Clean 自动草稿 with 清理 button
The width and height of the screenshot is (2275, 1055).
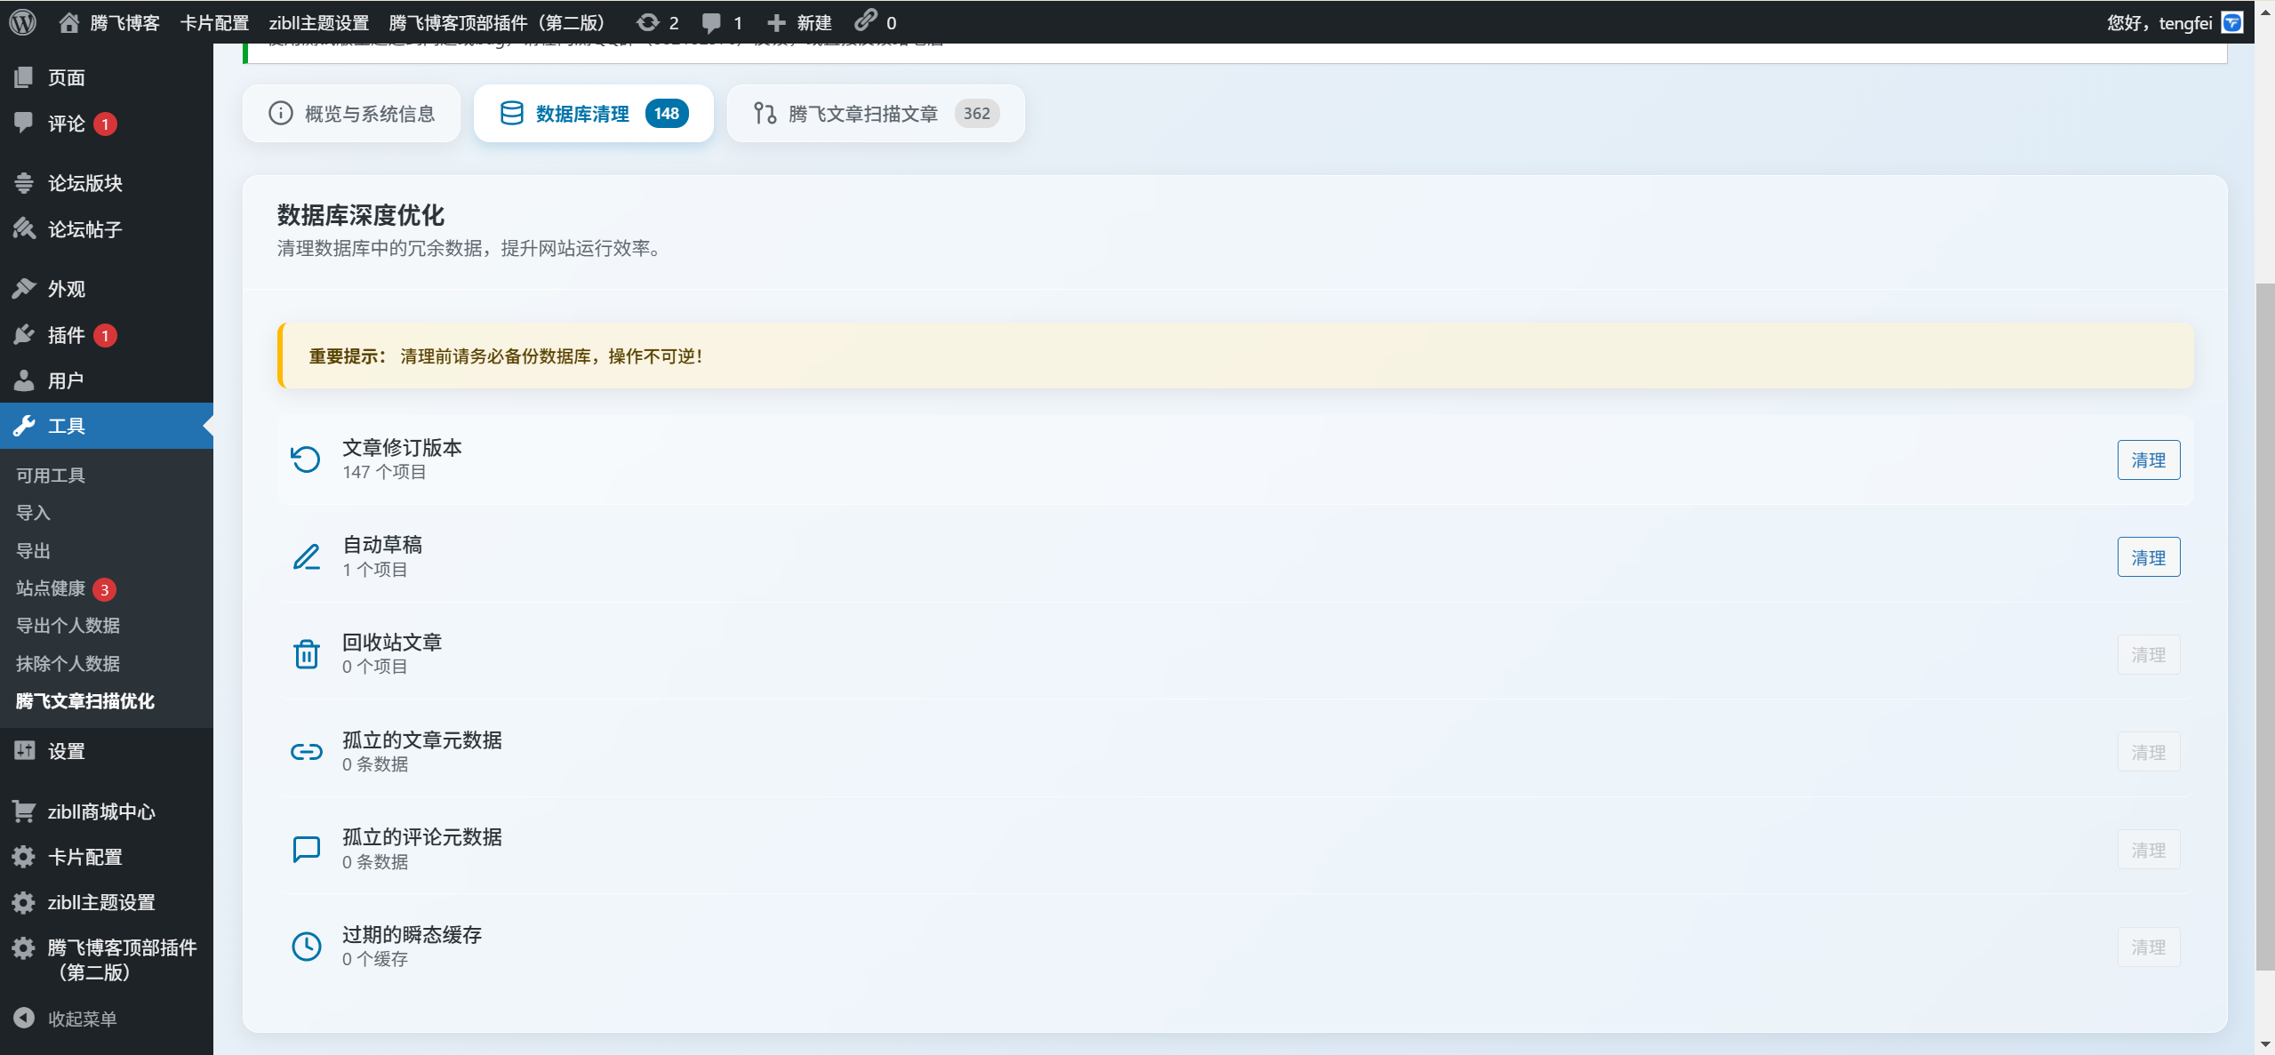click(x=2148, y=558)
